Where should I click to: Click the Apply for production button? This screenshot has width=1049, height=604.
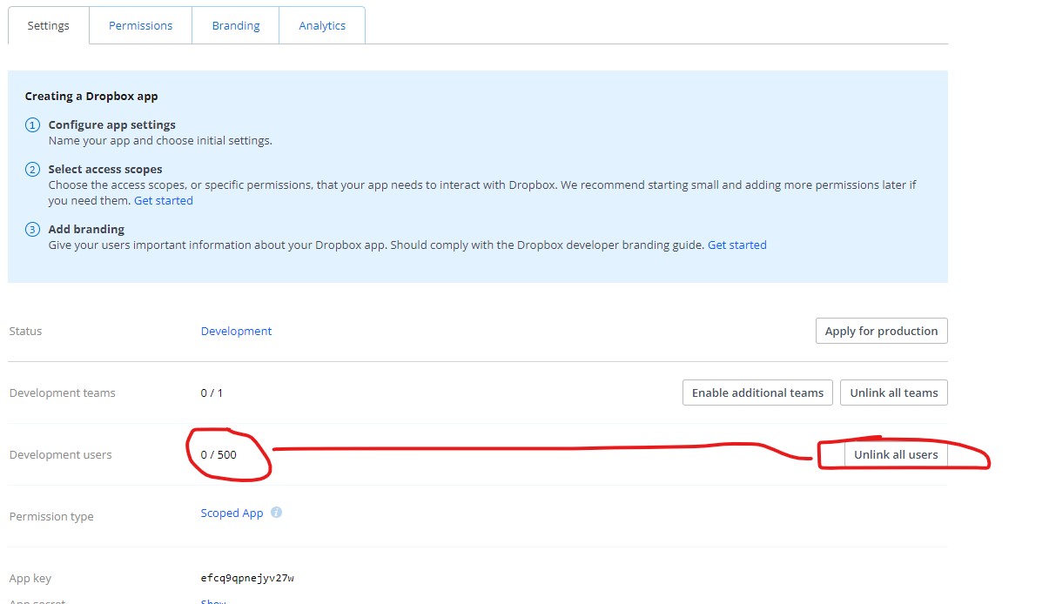click(881, 331)
